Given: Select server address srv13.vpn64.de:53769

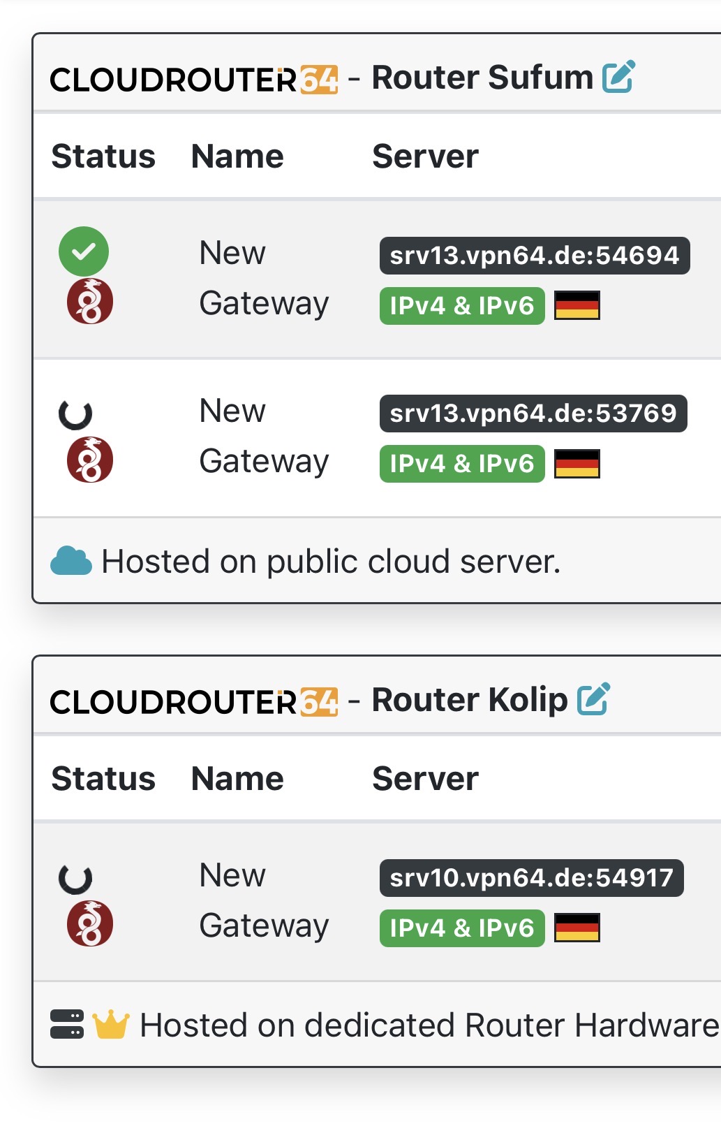Looking at the screenshot, I should tap(533, 414).
